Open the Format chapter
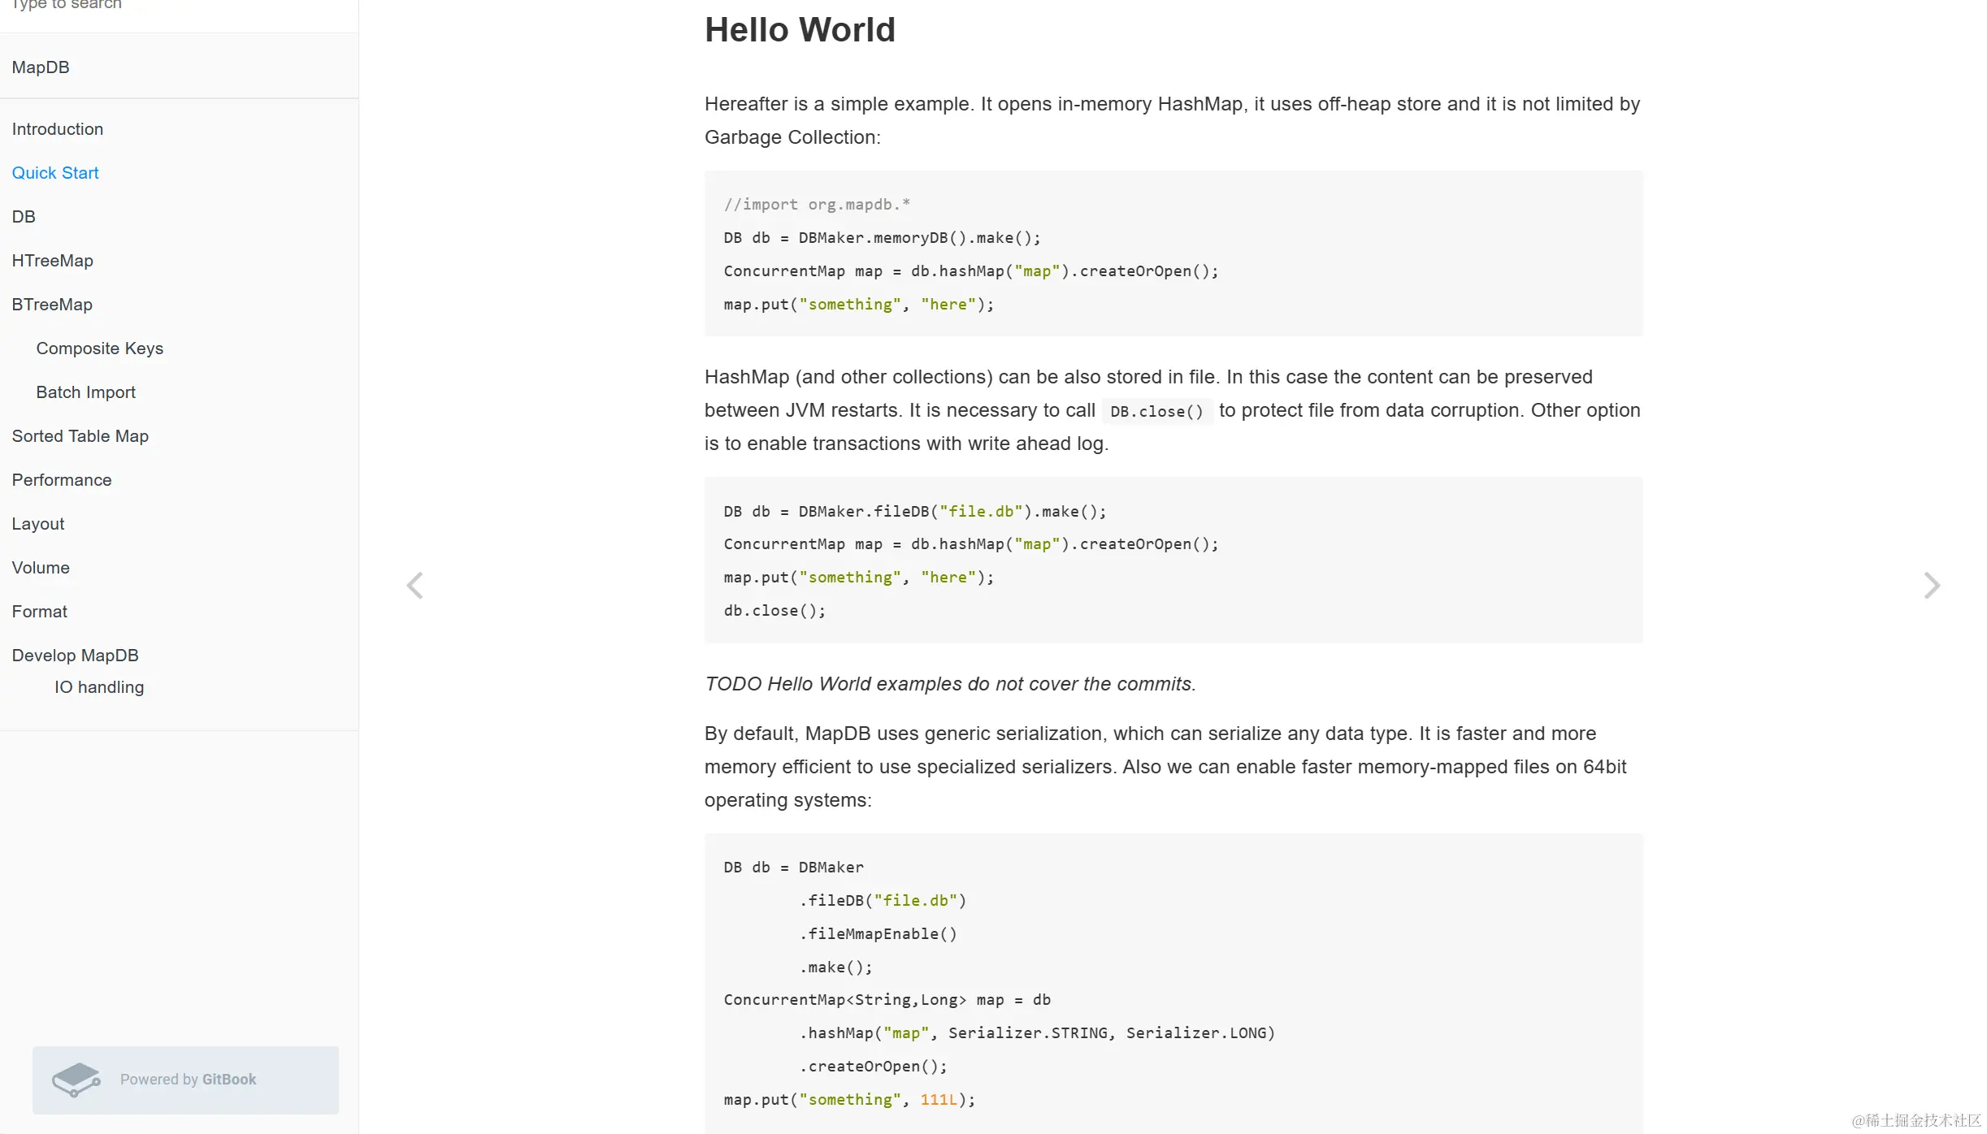This screenshot has height=1134, width=1987. (x=40, y=612)
